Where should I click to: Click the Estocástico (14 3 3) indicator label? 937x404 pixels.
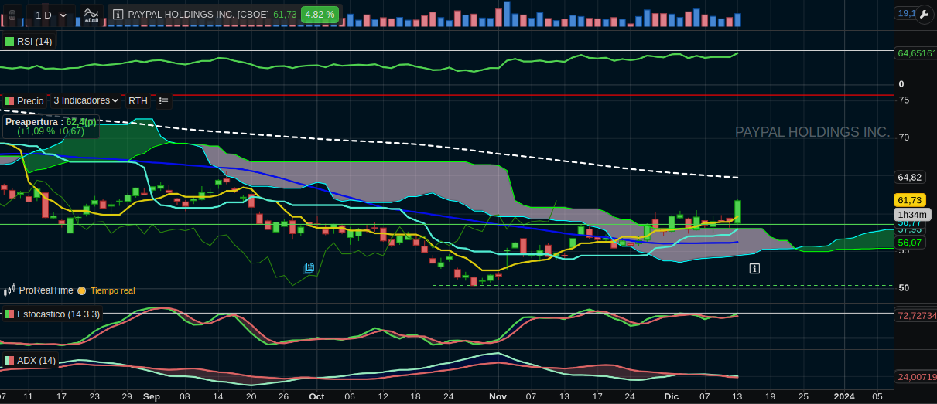[58, 314]
